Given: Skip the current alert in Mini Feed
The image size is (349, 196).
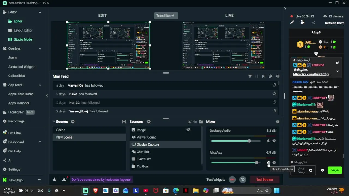Looking at the screenshot, I should tap(264, 76).
